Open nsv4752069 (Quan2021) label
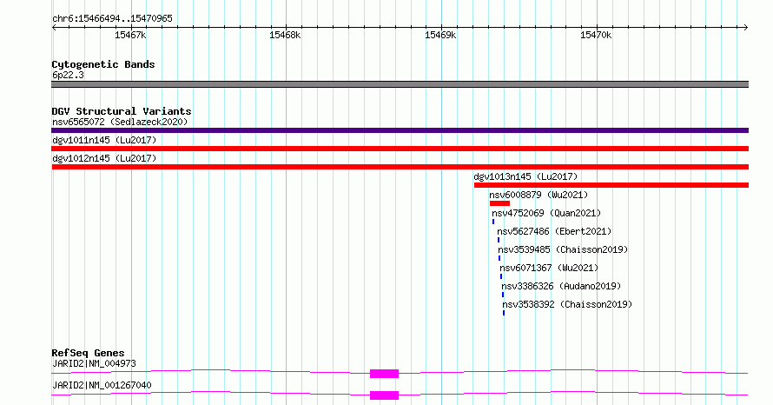This screenshot has width=773, height=405. tap(546, 213)
